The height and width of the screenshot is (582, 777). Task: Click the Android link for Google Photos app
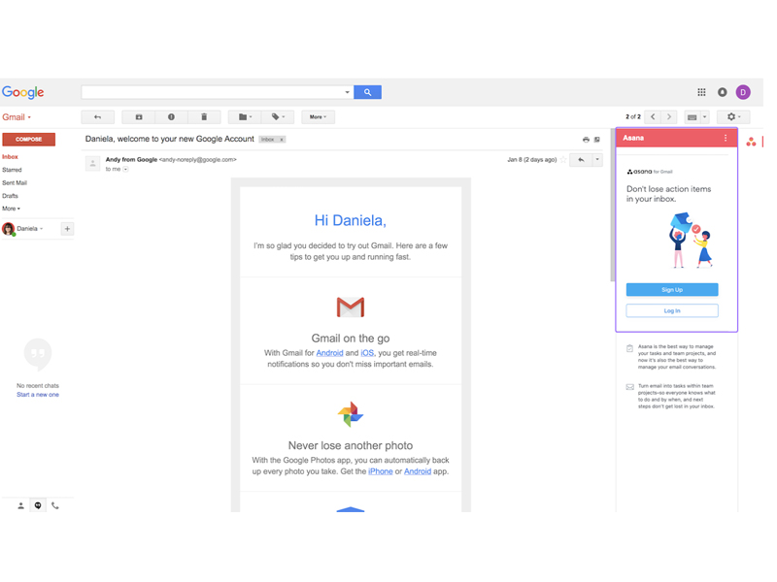click(418, 471)
